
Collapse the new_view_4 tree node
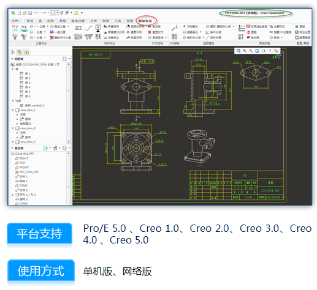13,128
